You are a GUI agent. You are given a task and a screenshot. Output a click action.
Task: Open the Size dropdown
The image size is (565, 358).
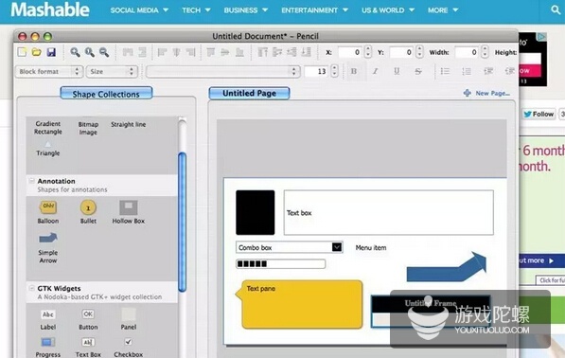pyautogui.click(x=112, y=71)
